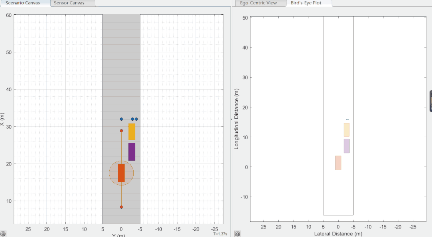
Task: Select the Bird's-Eye Plot tab
Action: (309, 3)
